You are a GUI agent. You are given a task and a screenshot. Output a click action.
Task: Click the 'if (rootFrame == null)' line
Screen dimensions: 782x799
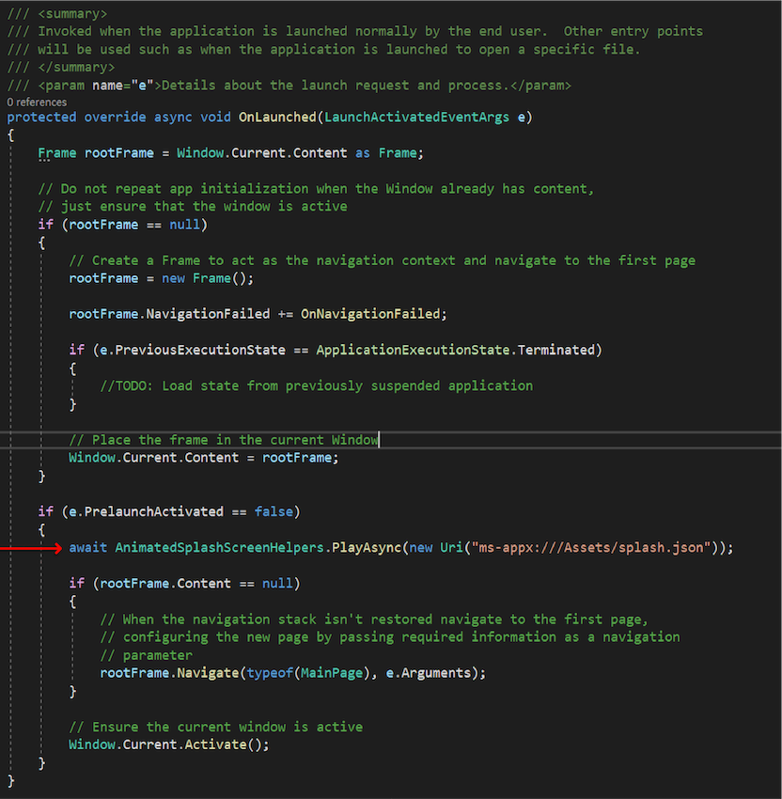point(123,225)
